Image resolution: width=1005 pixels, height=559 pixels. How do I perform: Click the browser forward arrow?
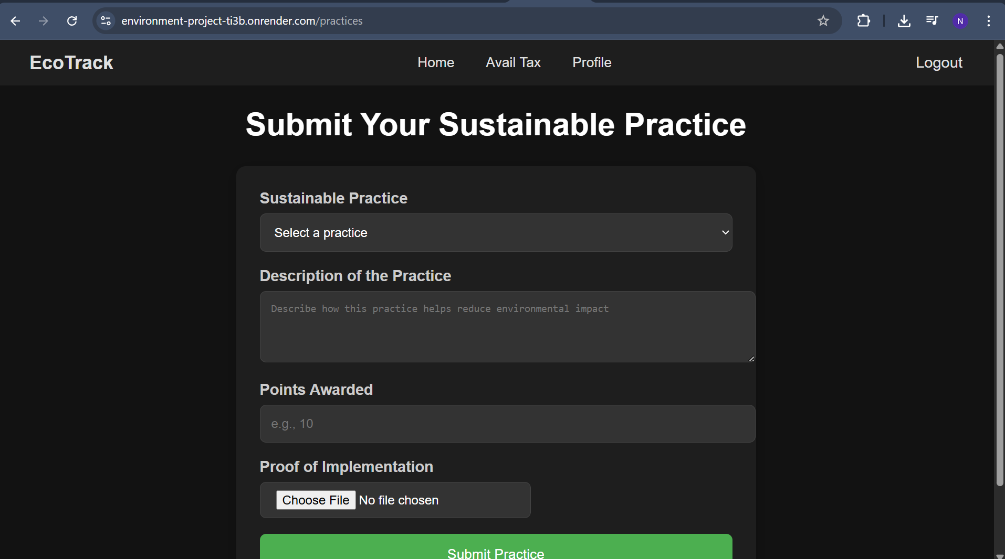tap(44, 21)
